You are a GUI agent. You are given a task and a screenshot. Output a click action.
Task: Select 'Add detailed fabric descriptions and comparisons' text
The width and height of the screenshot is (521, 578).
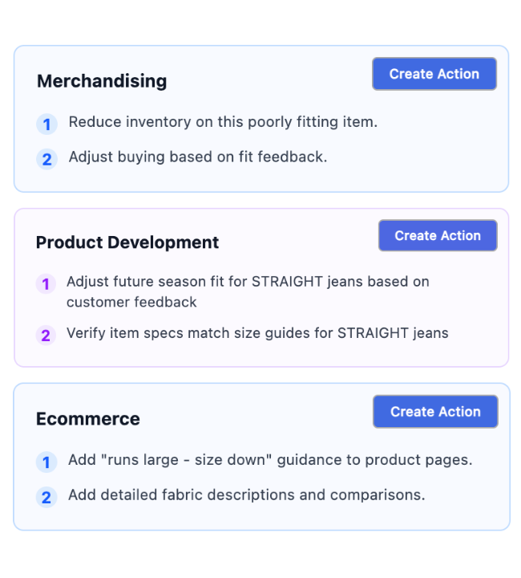(247, 495)
